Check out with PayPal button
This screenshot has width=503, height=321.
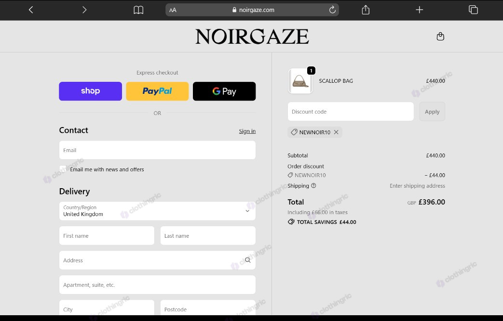pyautogui.click(x=157, y=91)
